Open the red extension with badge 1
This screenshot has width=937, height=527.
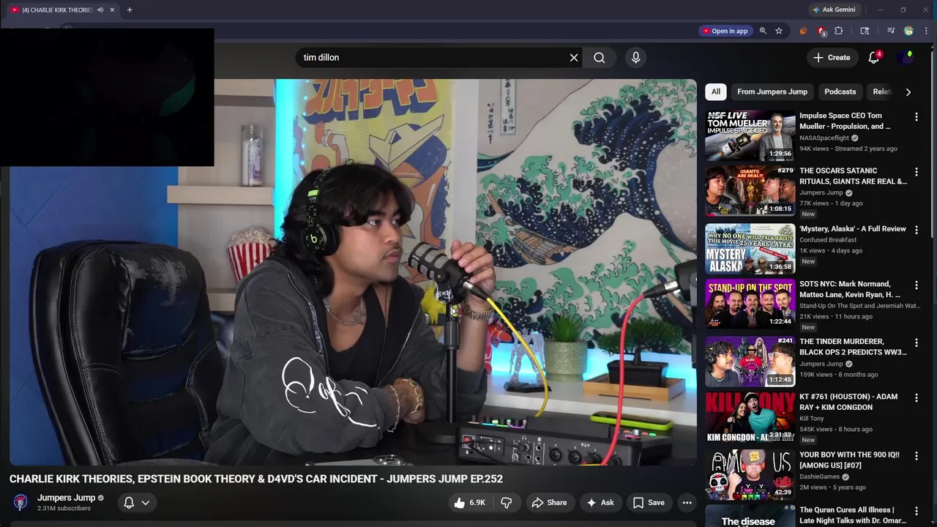tap(821, 31)
